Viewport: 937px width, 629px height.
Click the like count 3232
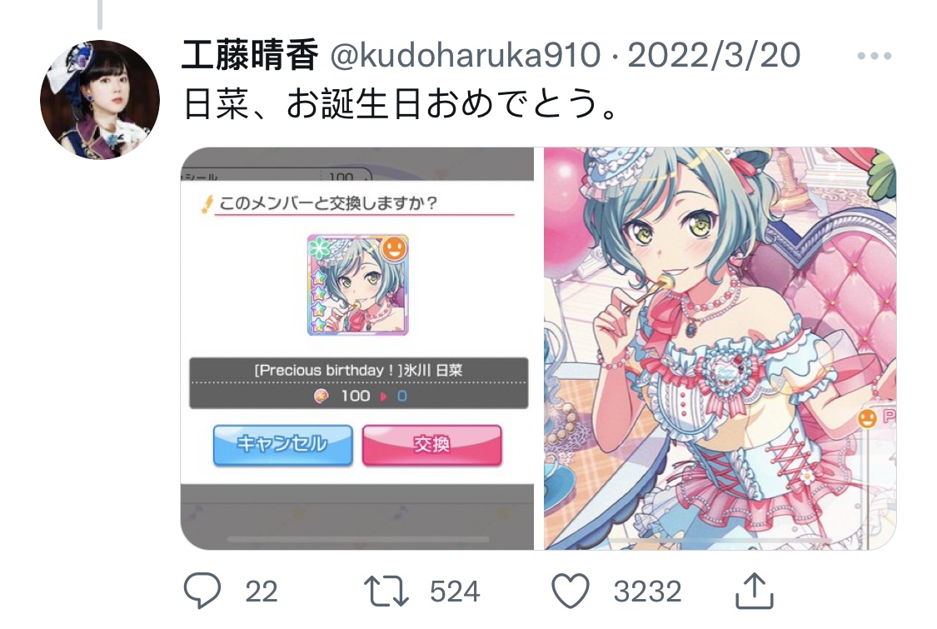point(648,592)
